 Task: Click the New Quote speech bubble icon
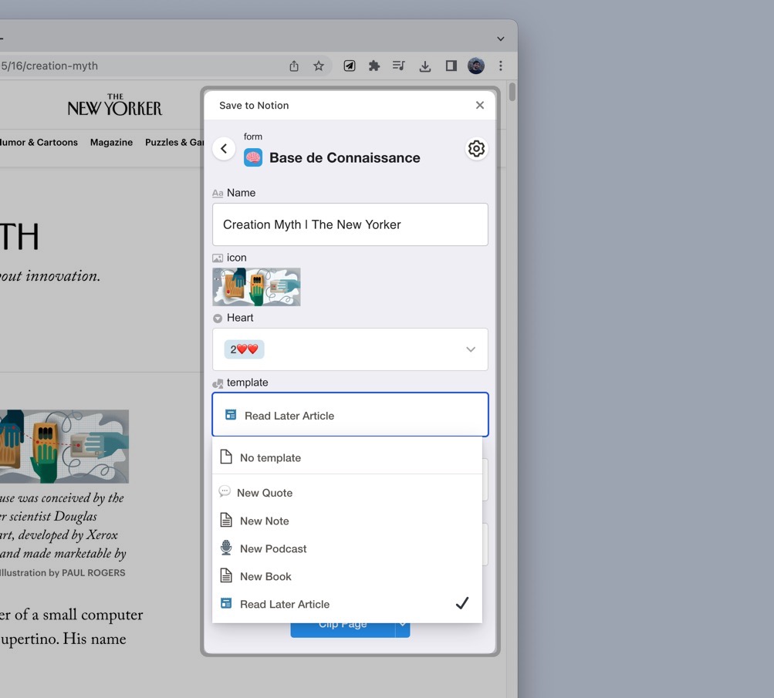coord(225,491)
